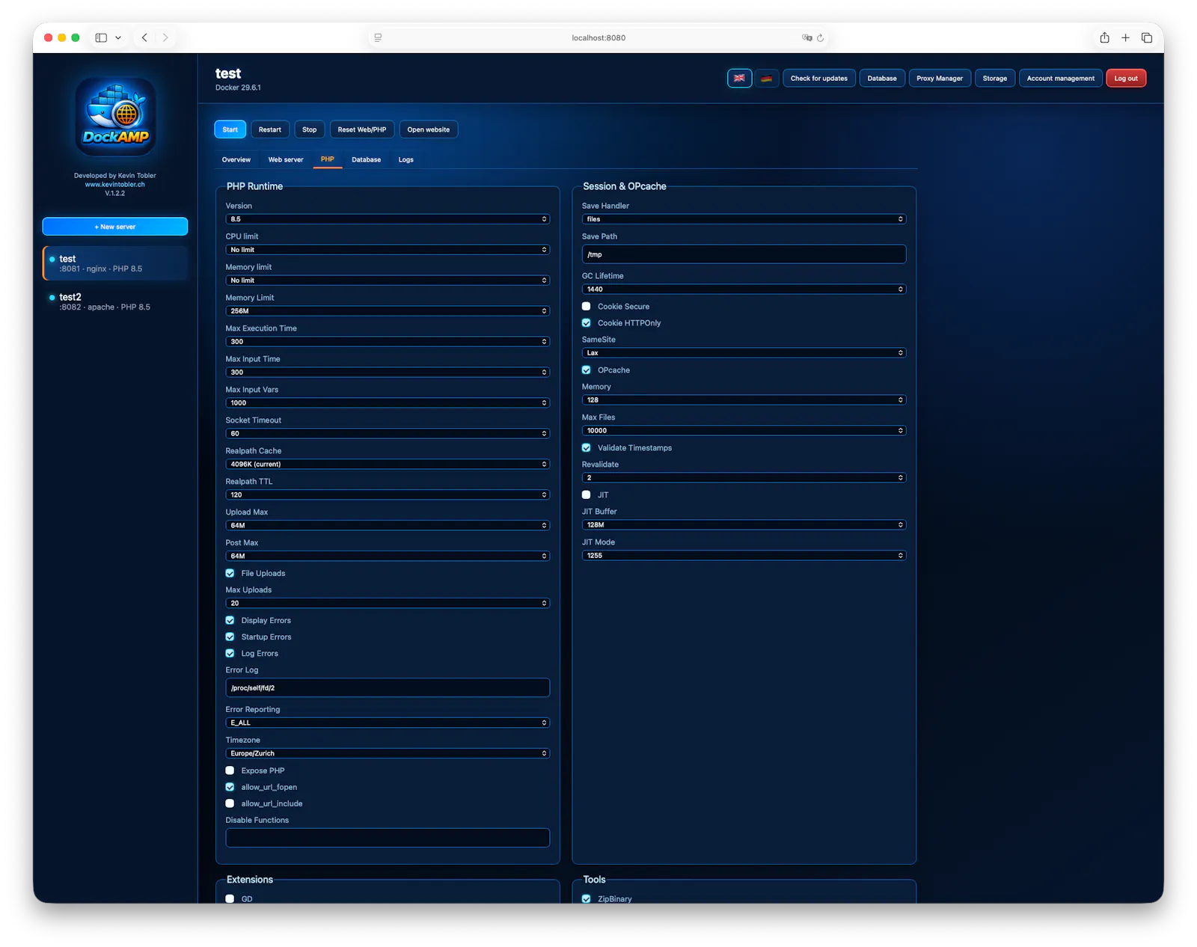Open the Upload Max dropdown
Viewport: 1197px width, 947px height.
(388, 526)
